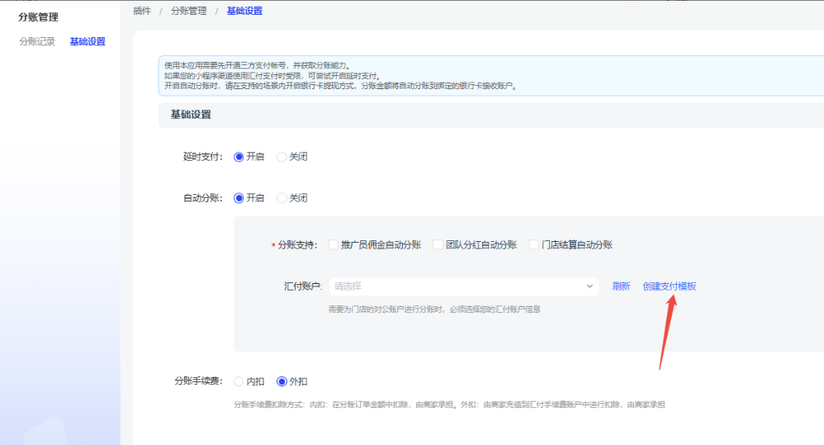
Task: Open 分账记录 in the sidebar
Action: 37,42
